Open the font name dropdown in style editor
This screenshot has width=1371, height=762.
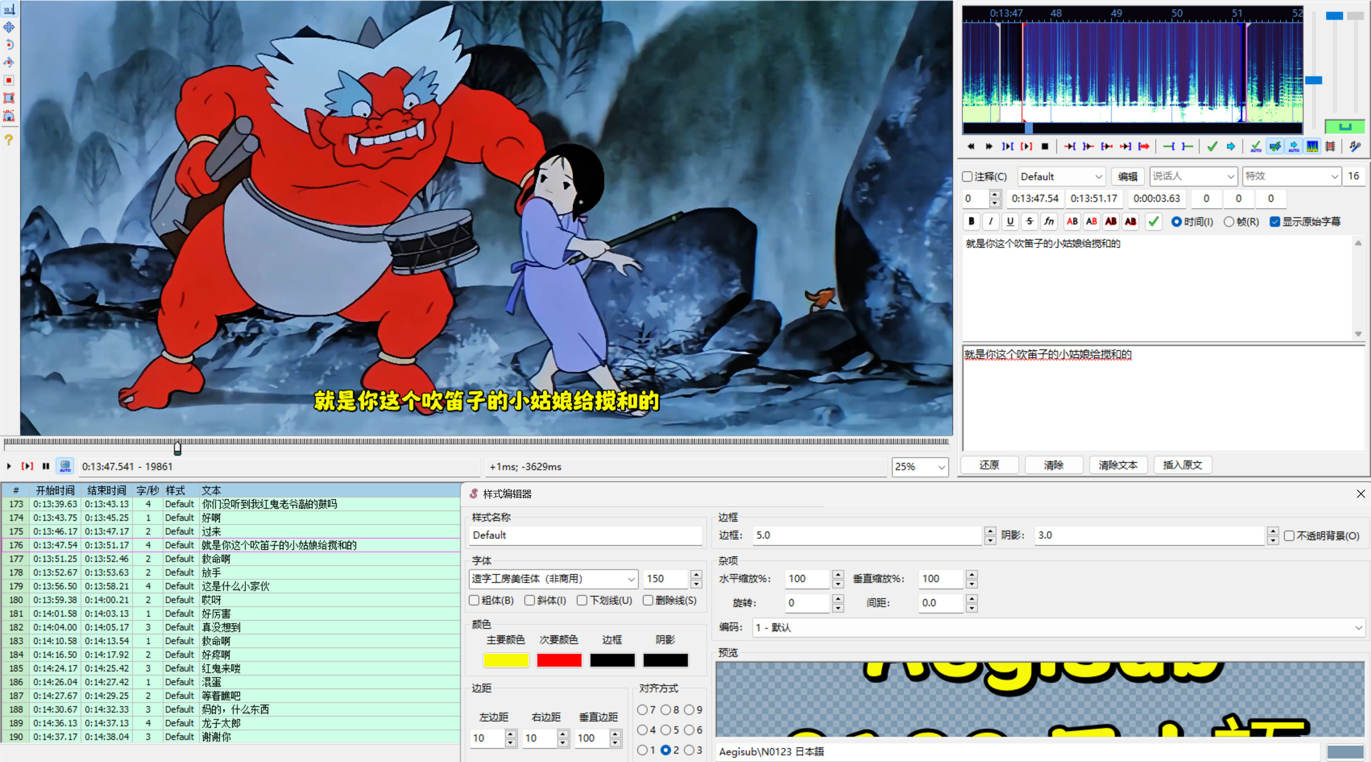click(631, 579)
